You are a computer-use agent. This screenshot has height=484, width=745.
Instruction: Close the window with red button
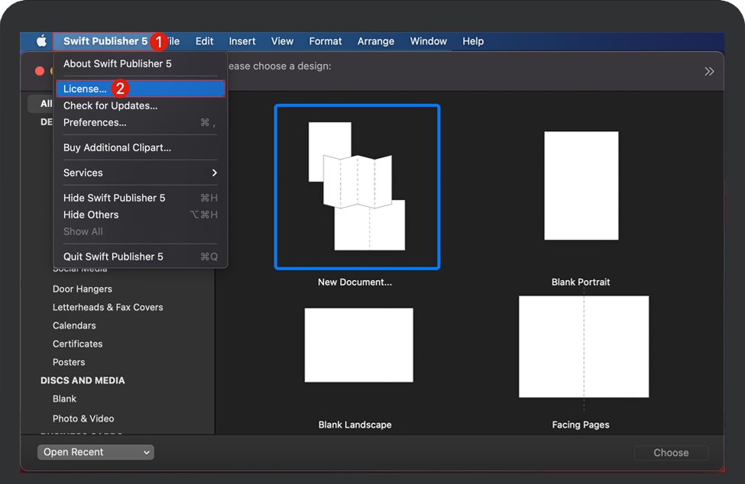pyautogui.click(x=40, y=71)
